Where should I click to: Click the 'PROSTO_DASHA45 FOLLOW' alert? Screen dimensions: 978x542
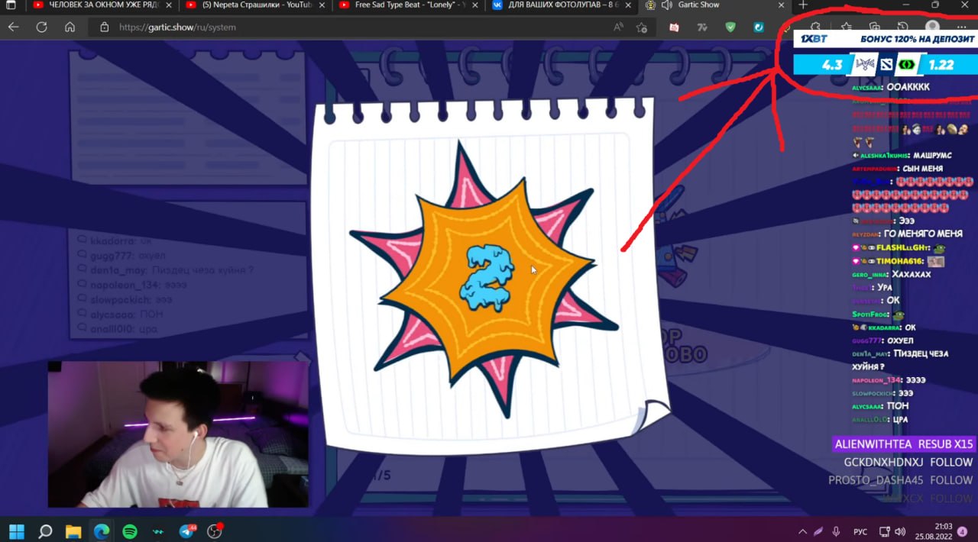tap(900, 480)
